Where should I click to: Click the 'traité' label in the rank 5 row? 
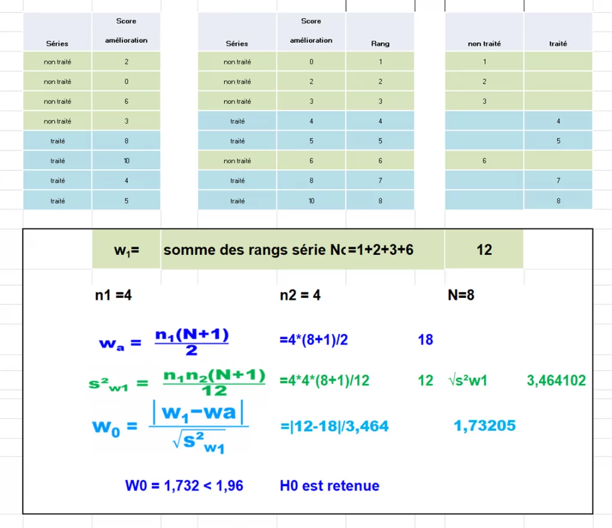(x=237, y=141)
